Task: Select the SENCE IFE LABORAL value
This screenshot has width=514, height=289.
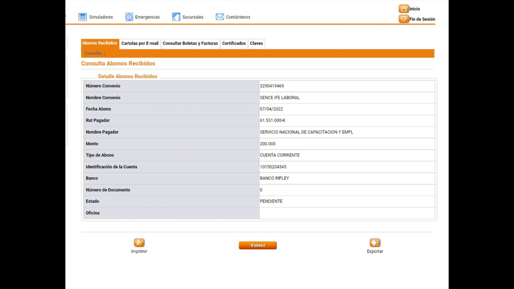Action: [280, 98]
